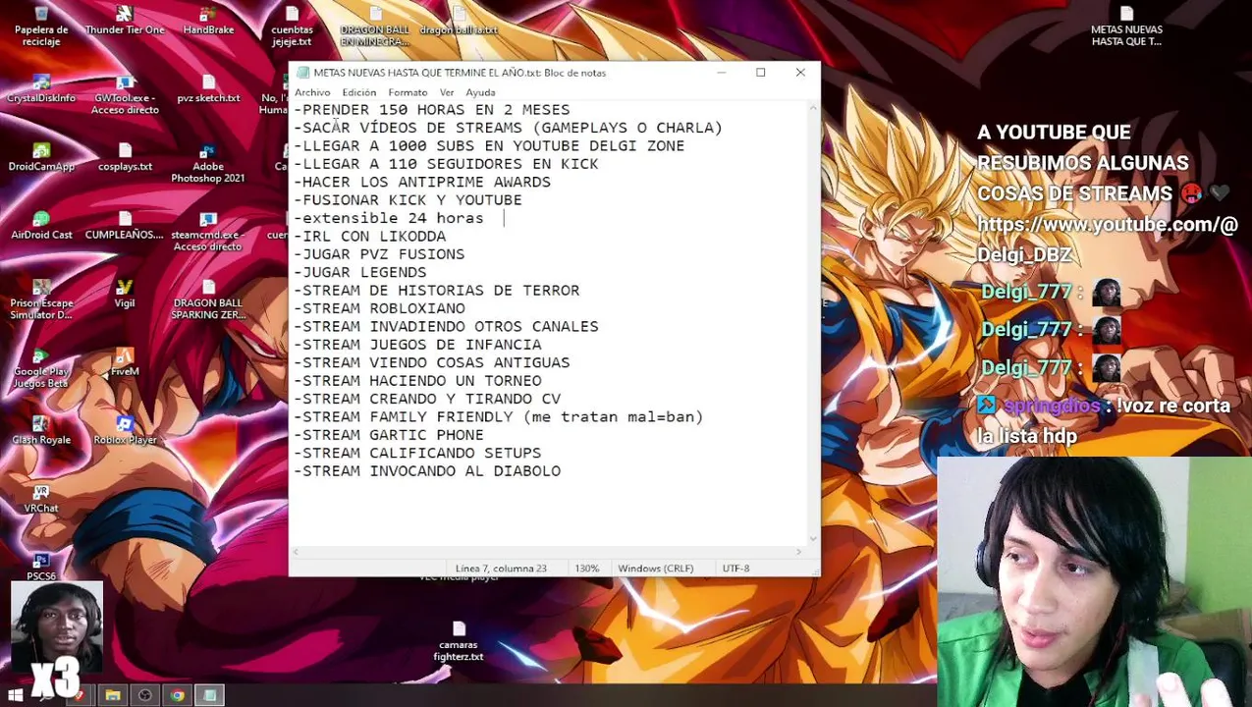The image size is (1252, 707).
Task: Launch Adobe Photoshop 2021 from desktop
Action: (208, 163)
